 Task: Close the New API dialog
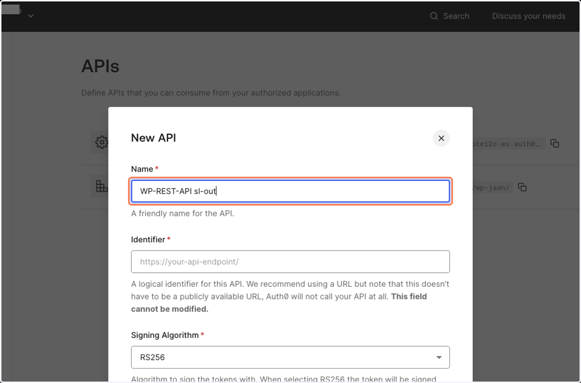point(441,138)
